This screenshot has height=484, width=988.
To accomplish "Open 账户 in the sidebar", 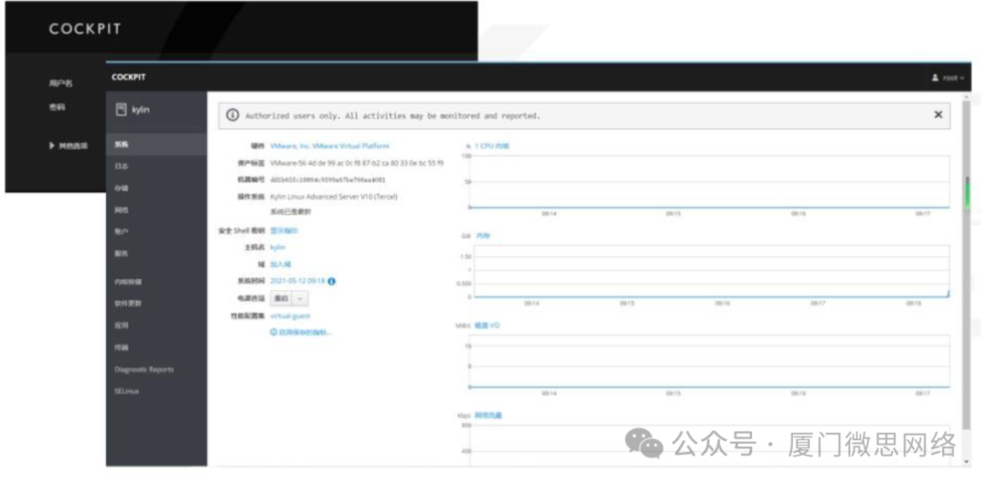I will (x=156, y=231).
